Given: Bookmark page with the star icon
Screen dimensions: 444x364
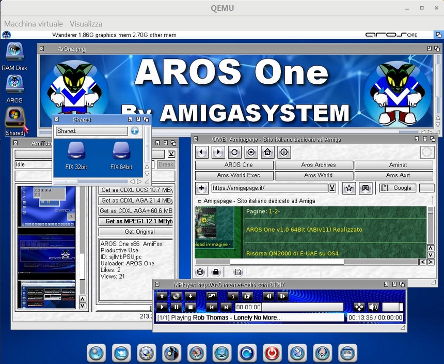Looking at the screenshot, I should 349,188.
